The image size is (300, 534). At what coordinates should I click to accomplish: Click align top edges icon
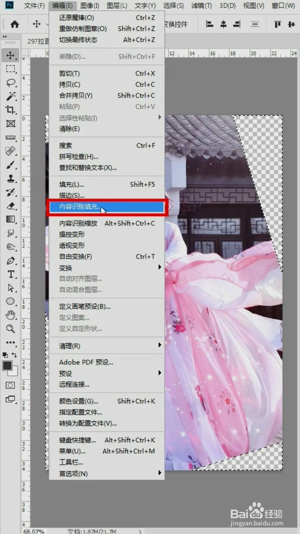277,24
